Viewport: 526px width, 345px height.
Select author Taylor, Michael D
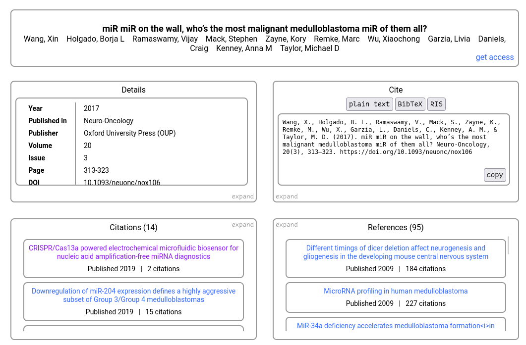tap(309, 48)
